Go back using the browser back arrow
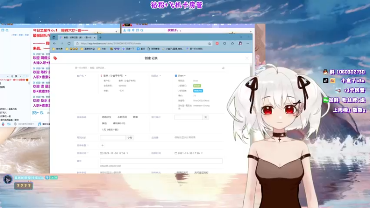This screenshot has width=370, height=208. pos(55,43)
